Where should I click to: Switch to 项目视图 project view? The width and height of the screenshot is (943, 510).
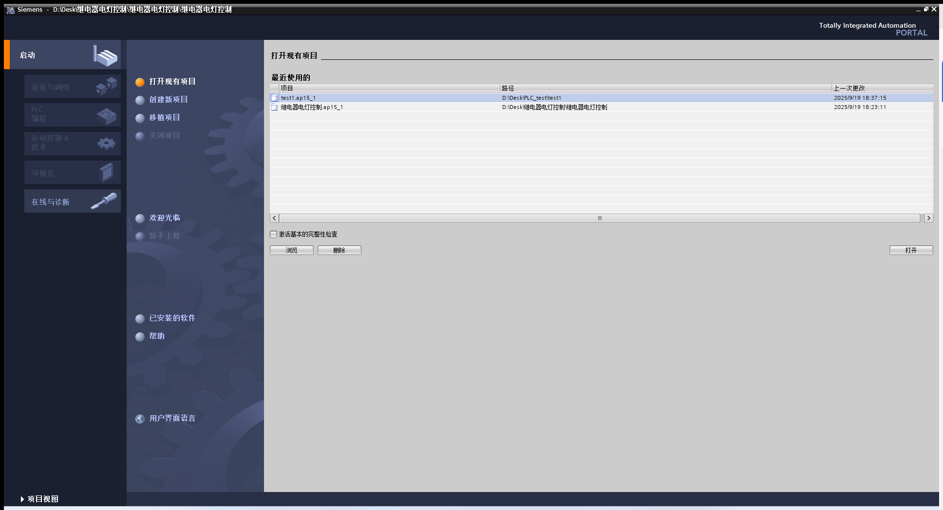39,499
